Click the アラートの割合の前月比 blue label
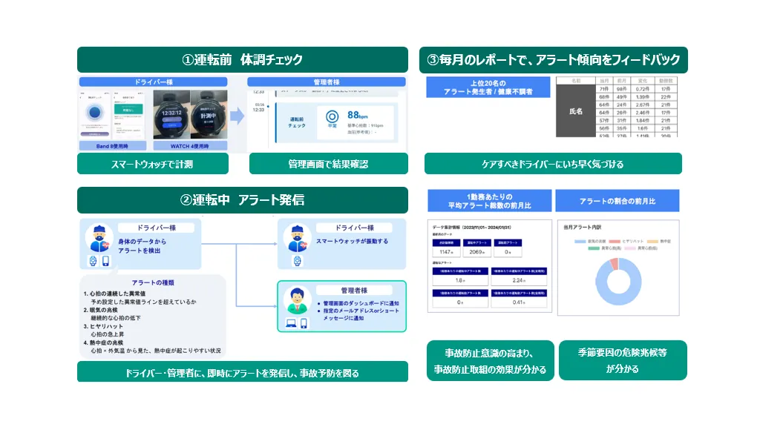The height and width of the screenshot is (427, 760). (x=617, y=201)
